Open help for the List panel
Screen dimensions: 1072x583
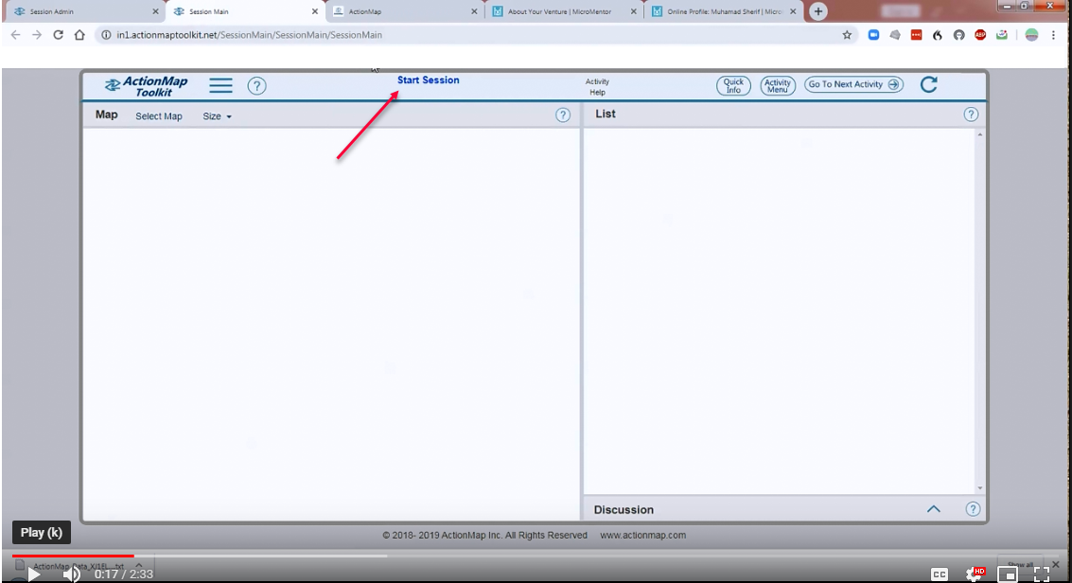click(x=971, y=115)
